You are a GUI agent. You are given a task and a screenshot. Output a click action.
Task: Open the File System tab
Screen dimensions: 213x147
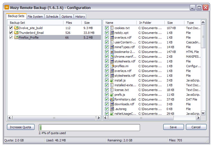[x=35, y=17]
